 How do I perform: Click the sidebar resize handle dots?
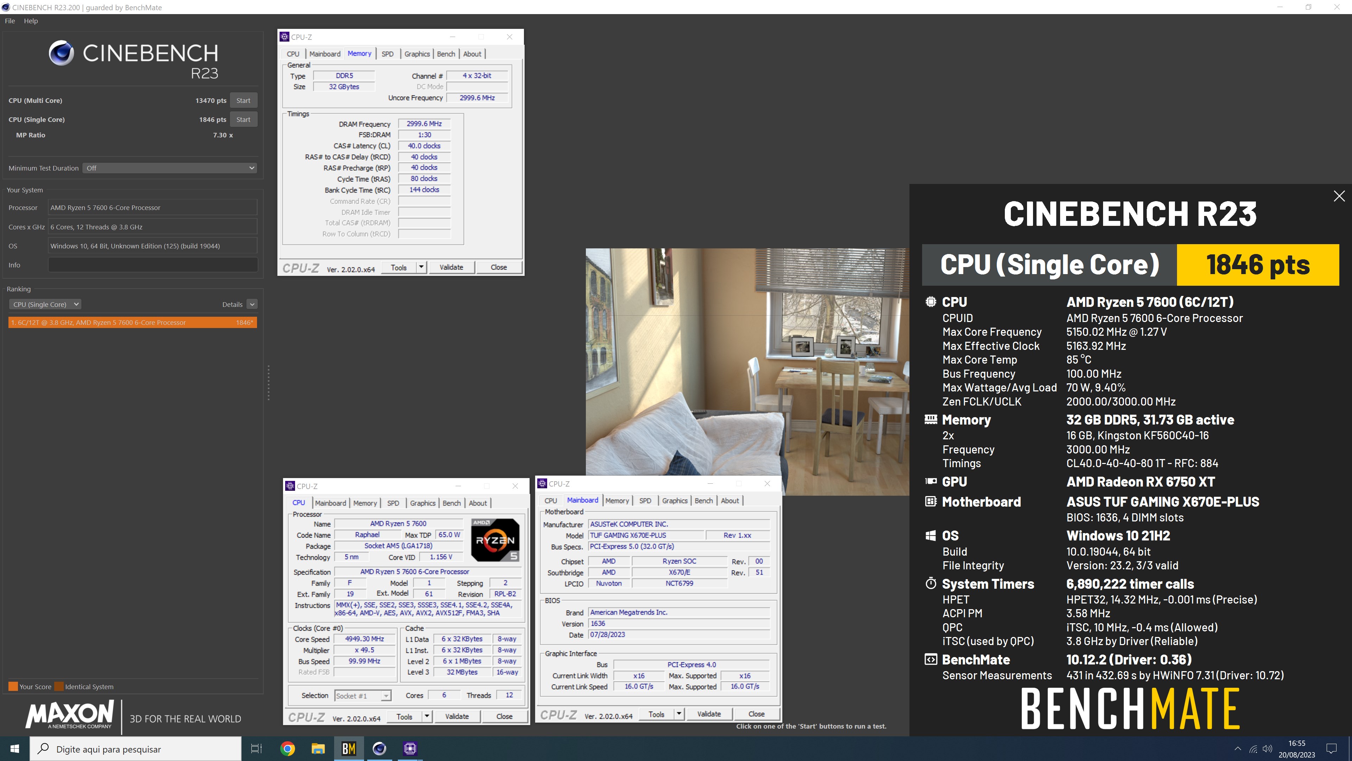(x=269, y=383)
